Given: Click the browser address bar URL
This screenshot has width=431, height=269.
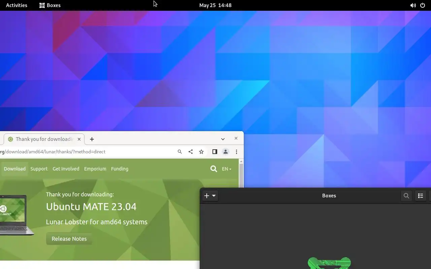Looking at the screenshot, I should [53, 152].
